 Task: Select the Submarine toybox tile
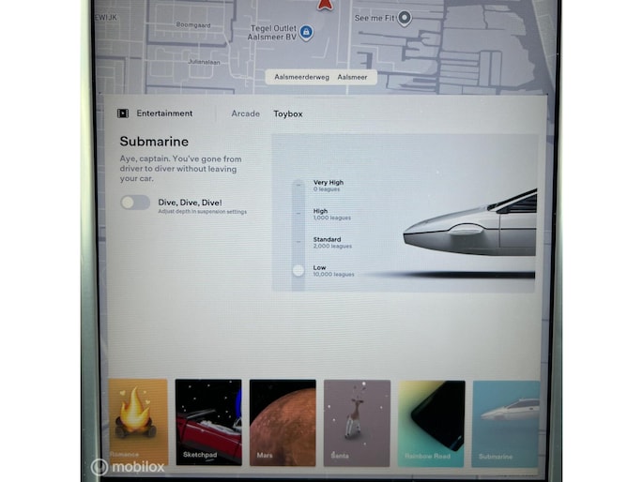pos(506,422)
